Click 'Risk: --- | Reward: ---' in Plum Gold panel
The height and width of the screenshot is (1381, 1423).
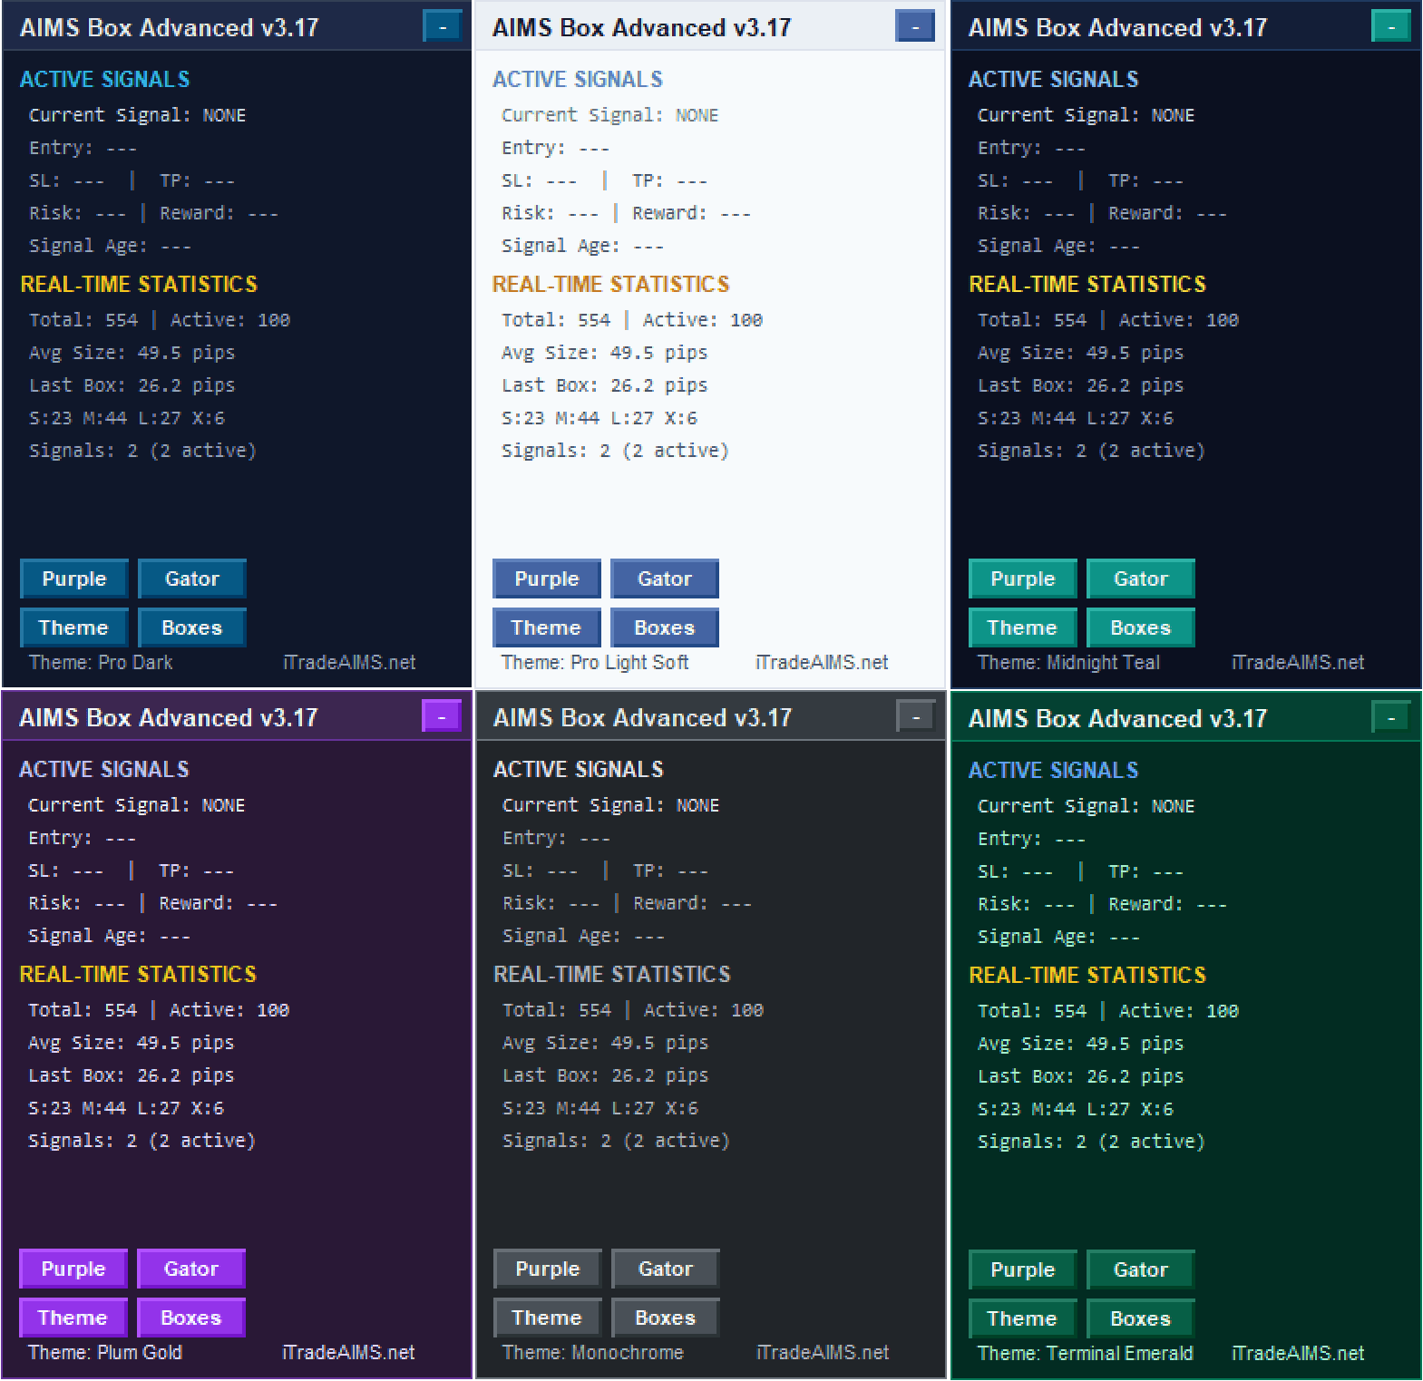point(152,903)
